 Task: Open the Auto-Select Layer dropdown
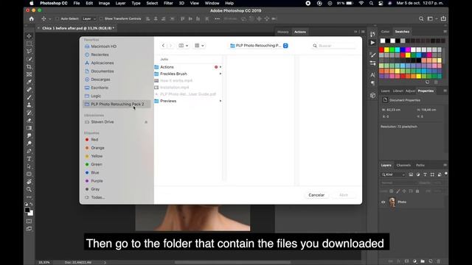click(x=89, y=18)
